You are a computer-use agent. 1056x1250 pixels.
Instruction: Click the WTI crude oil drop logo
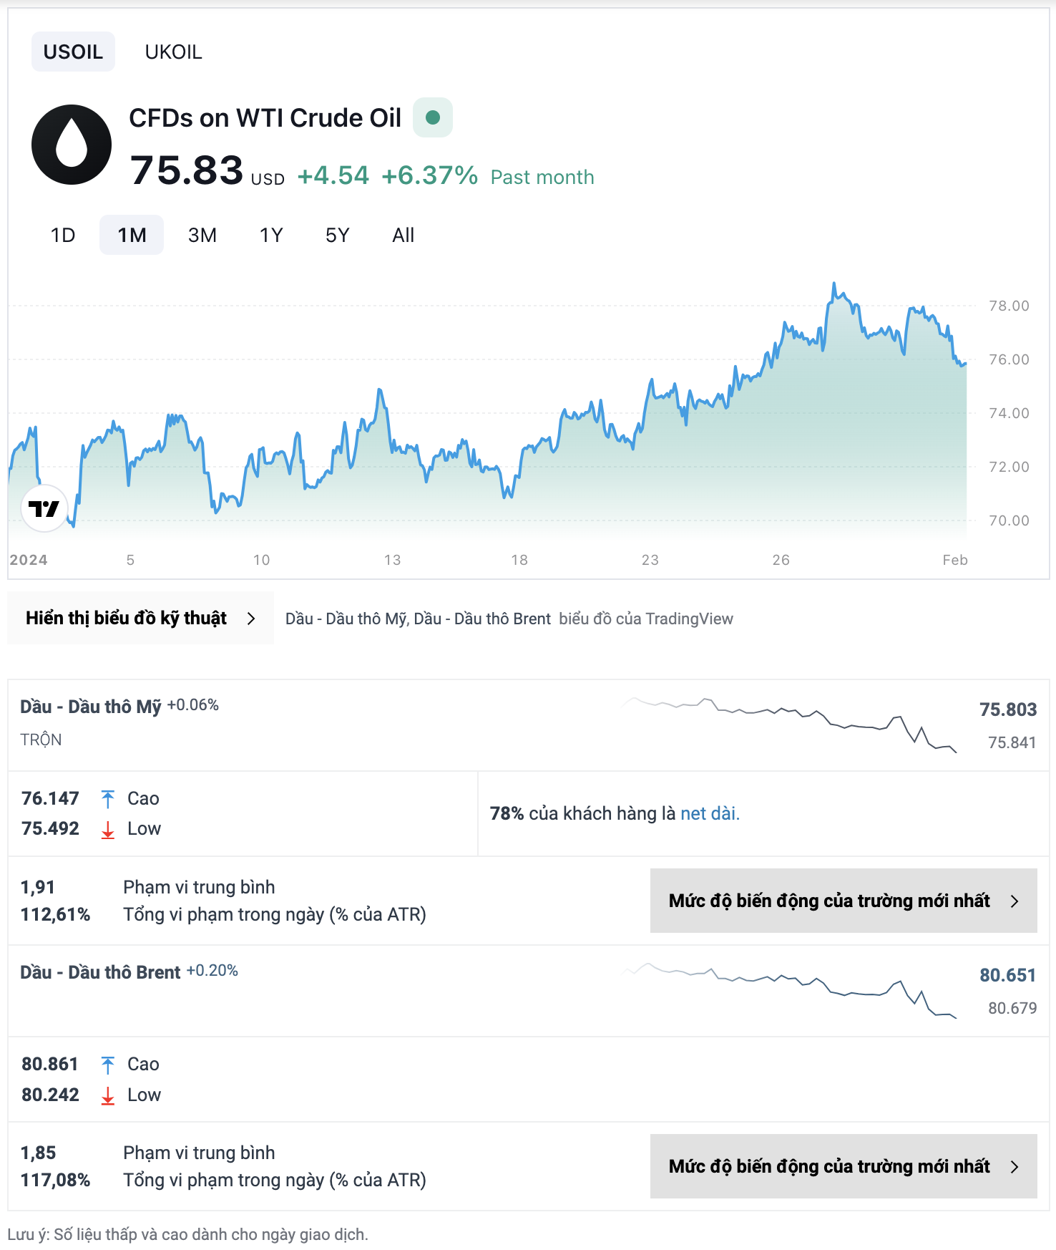coord(72,145)
